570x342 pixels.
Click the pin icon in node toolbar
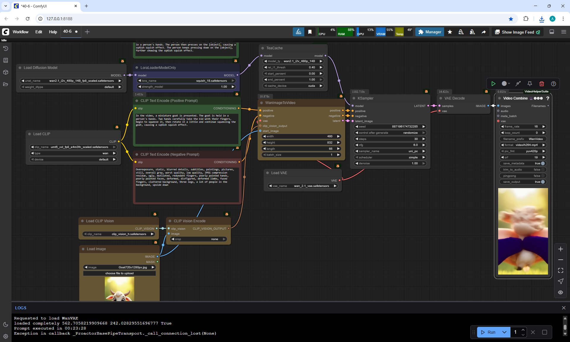coord(530,84)
